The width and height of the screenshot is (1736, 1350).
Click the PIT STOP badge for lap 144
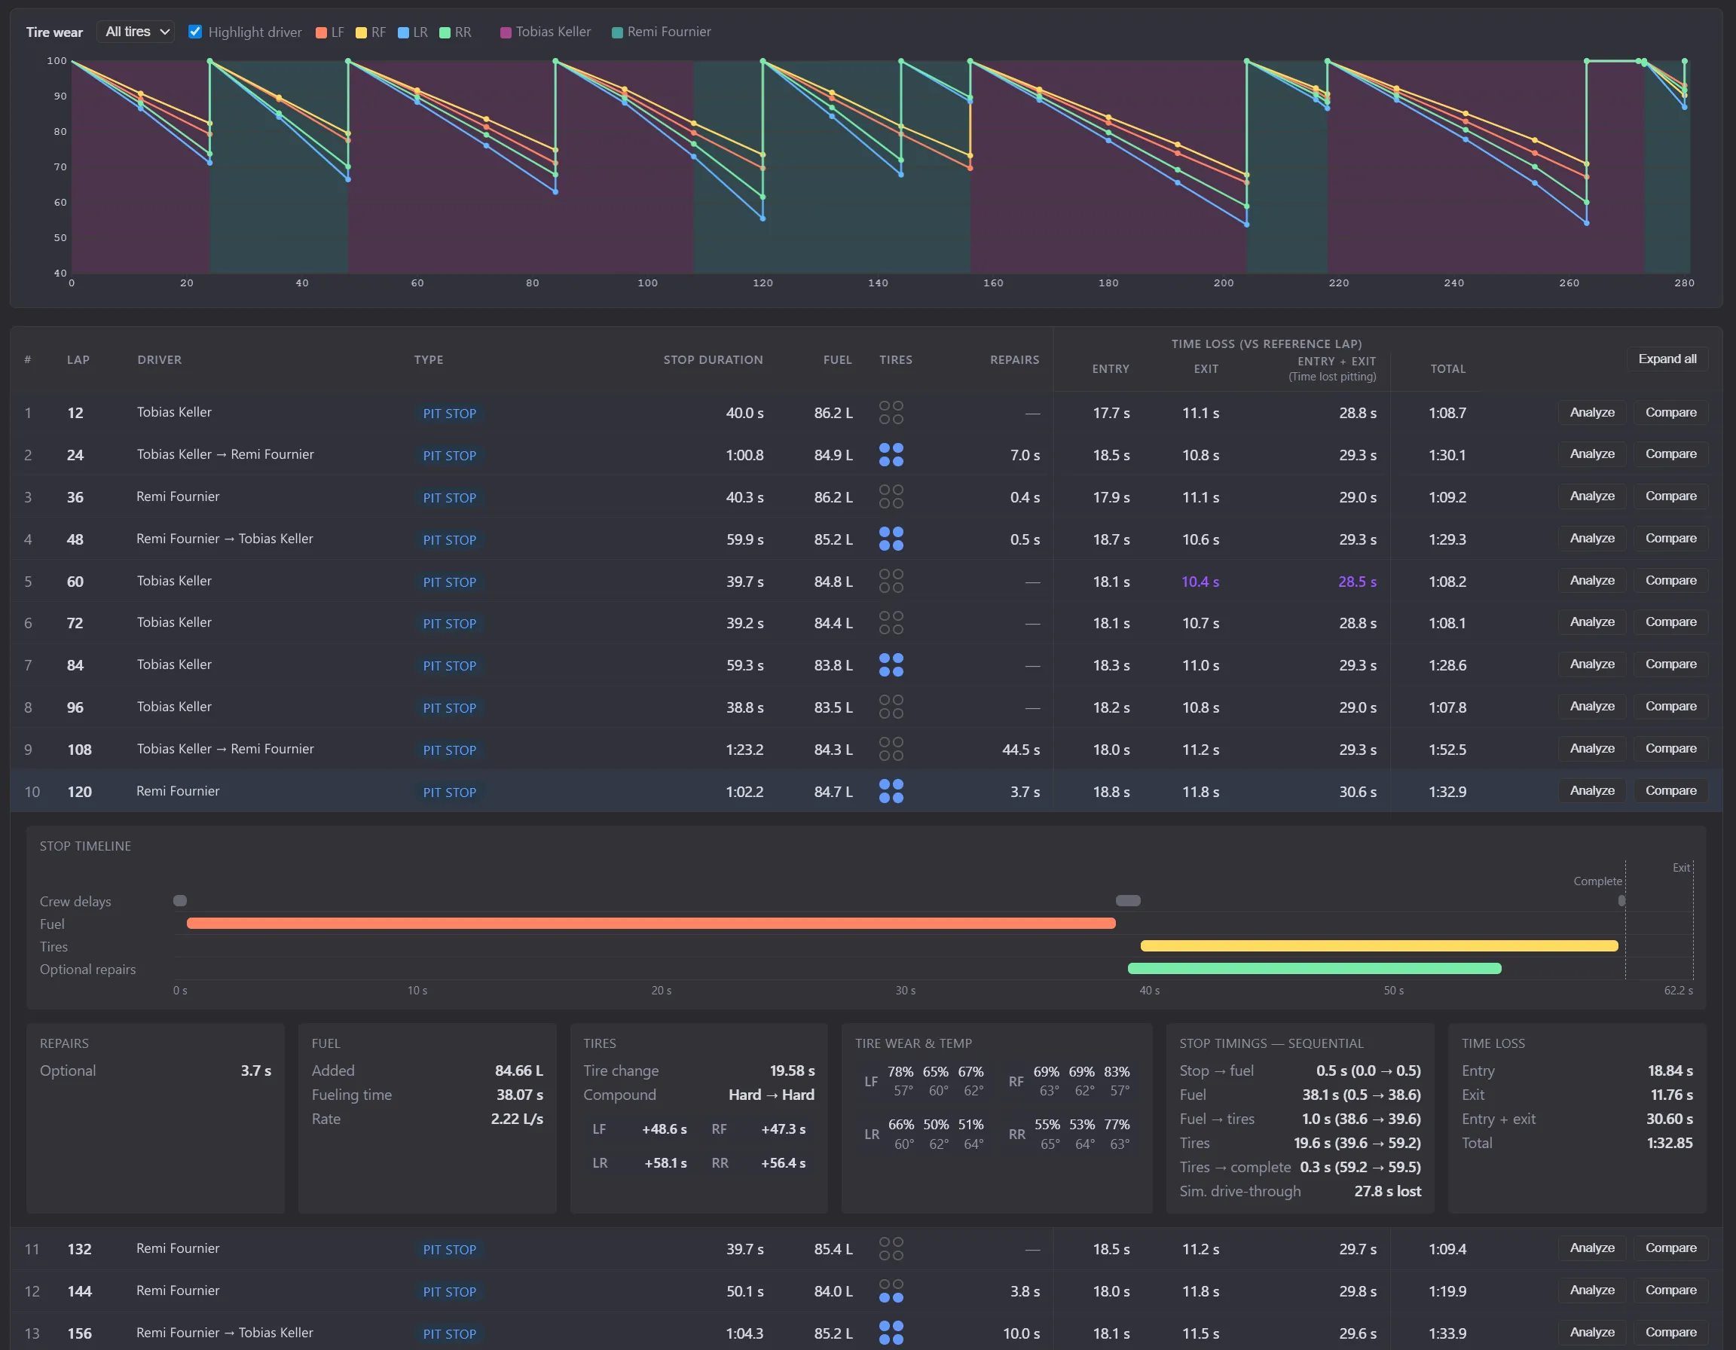tap(449, 1291)
